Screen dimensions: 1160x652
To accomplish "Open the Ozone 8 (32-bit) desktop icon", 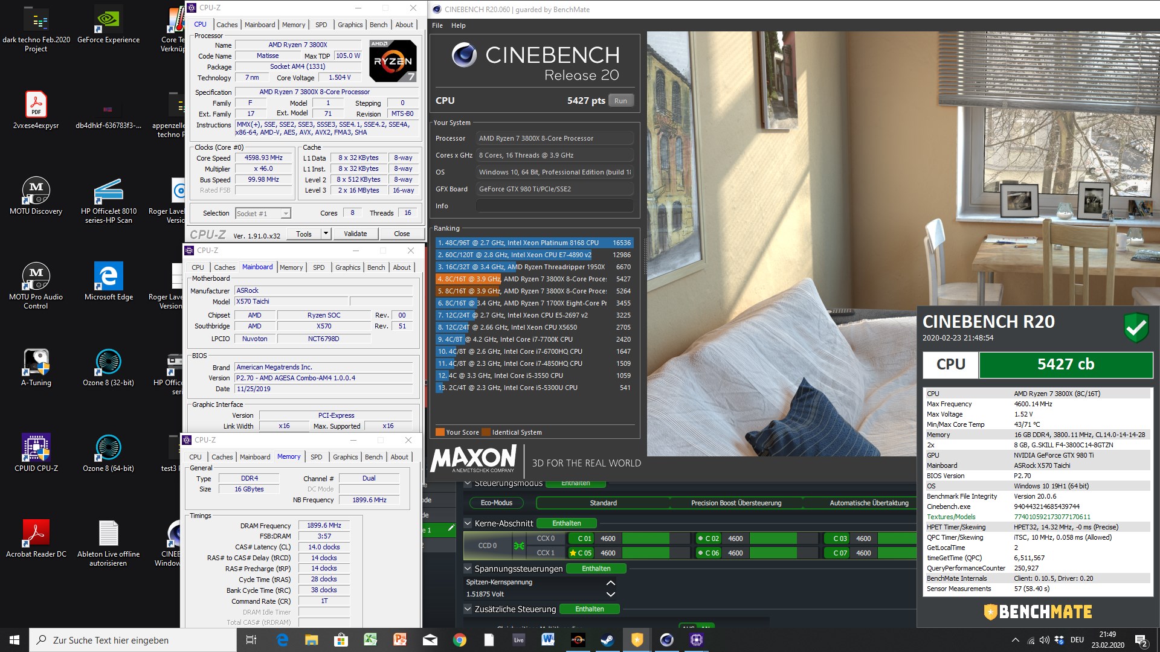I will tap(109, 368).
